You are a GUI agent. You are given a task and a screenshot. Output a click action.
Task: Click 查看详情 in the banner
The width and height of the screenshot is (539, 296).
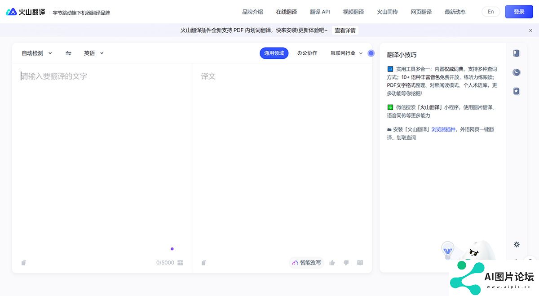point(345,31)
